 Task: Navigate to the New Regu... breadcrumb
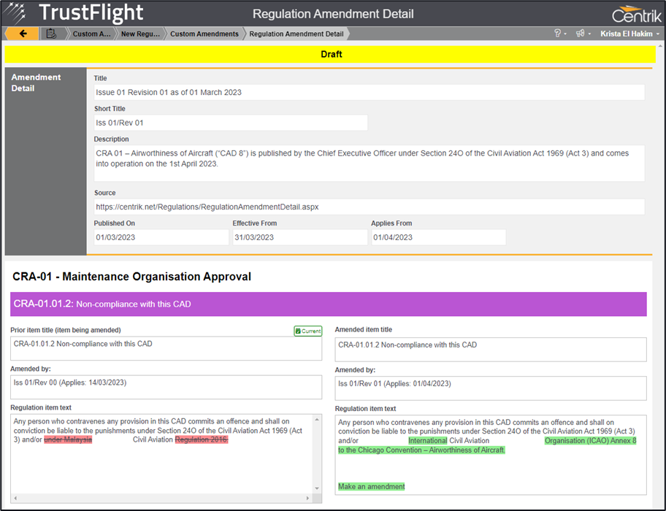(139, 34)
